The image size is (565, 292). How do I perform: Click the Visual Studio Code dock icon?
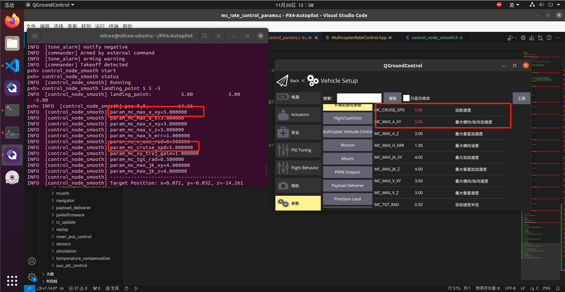tap(12, 66)
